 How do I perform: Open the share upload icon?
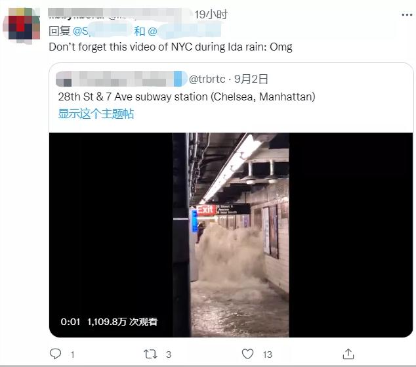(x=348, y=354)
